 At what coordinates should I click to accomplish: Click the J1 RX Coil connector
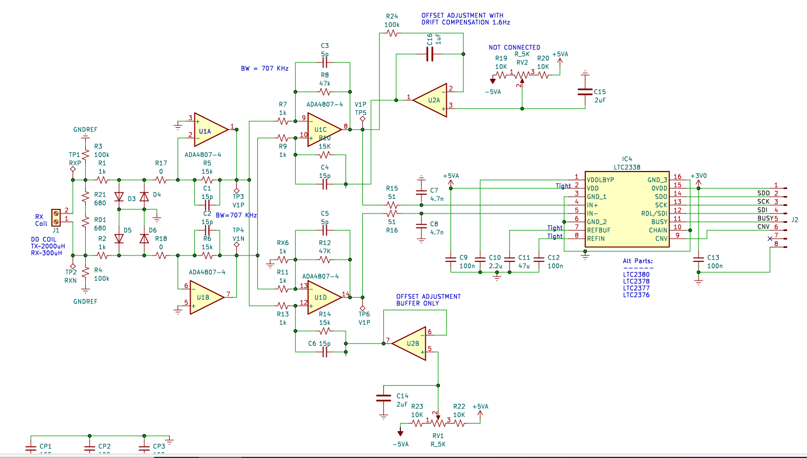click(x=57, y=218)
